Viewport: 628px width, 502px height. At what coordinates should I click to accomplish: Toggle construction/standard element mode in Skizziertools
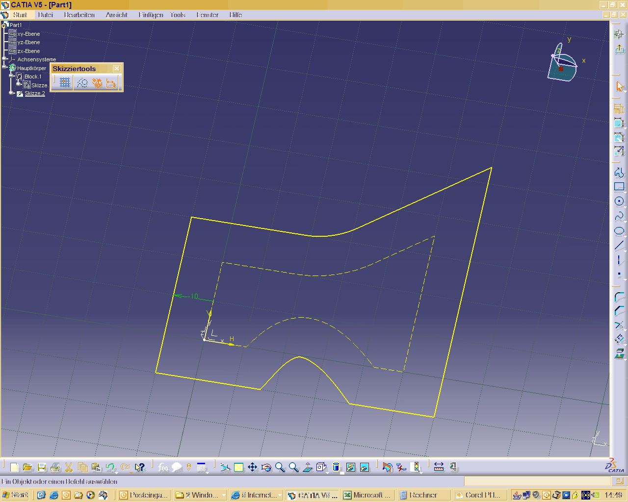point(82,83)
